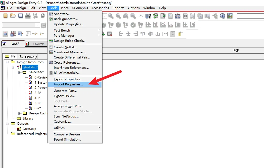
Task: Click the table with red X icon
Action: point(110,34)
